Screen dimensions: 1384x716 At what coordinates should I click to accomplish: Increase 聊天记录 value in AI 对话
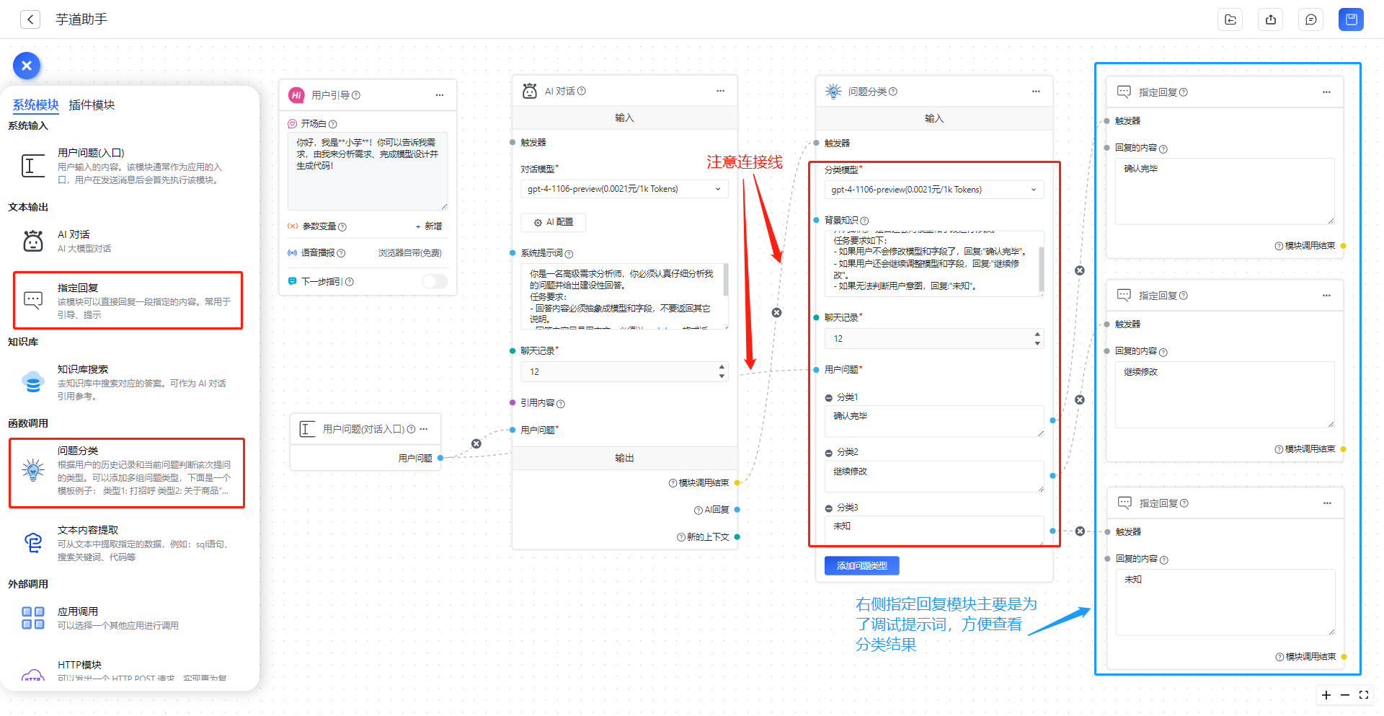(722, 367)
